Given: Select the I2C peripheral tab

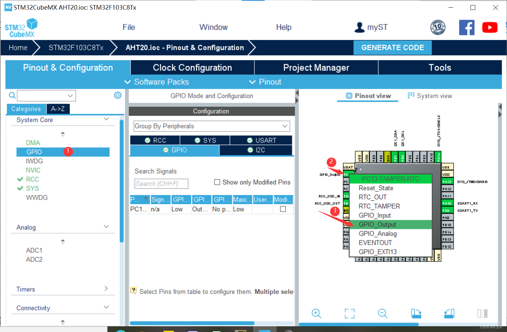Looking at the screenshot, I should pos(256,150).
